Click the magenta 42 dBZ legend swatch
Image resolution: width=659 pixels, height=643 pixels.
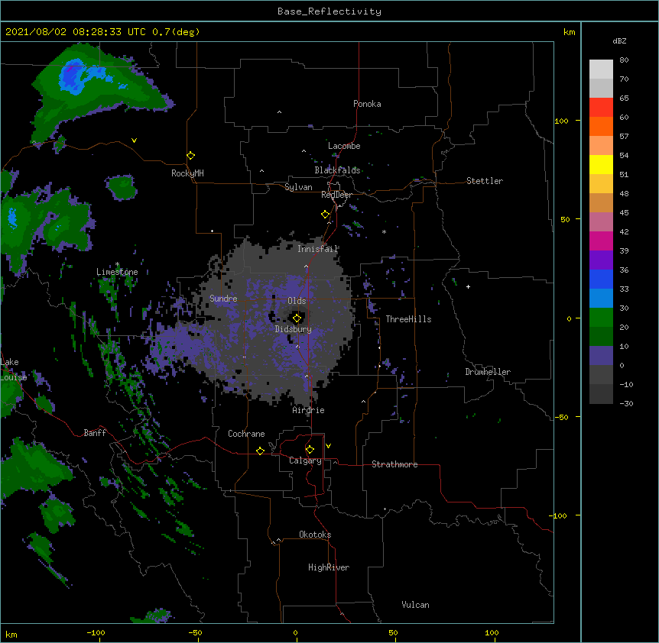(x=601, y=241)
